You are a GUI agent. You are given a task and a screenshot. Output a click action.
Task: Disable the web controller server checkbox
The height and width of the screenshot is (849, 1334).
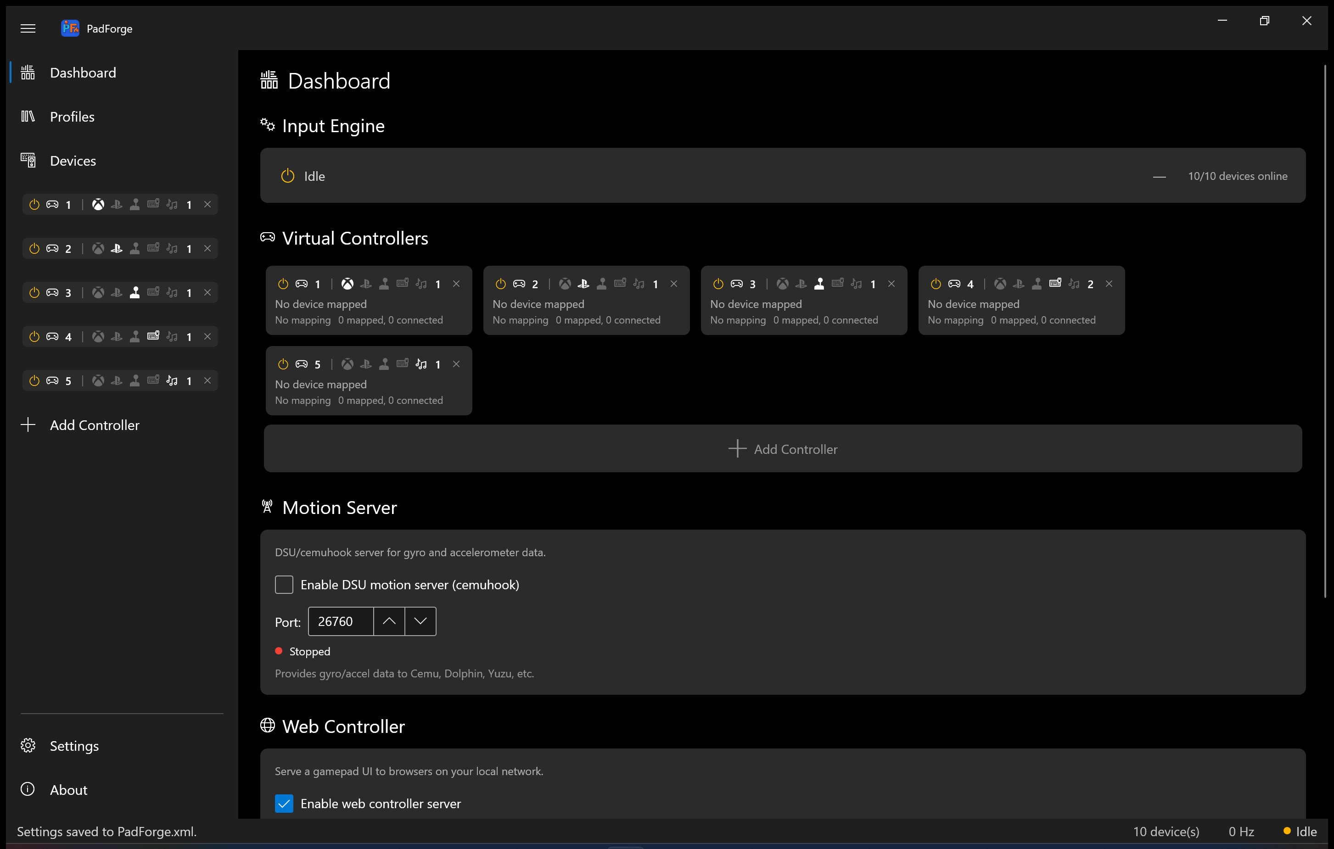pyautogui.click(x=284, y=804)
